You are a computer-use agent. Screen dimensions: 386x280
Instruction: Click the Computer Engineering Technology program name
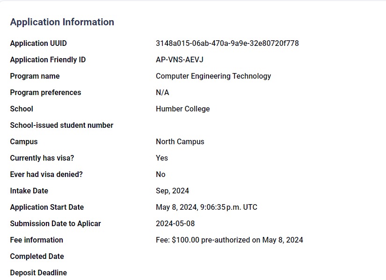(213, 76)
